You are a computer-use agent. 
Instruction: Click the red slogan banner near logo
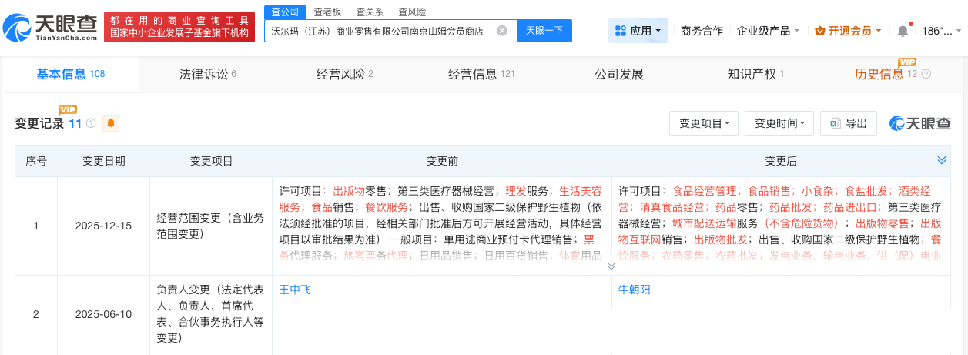pyautogui.click(x=179, y=27)
